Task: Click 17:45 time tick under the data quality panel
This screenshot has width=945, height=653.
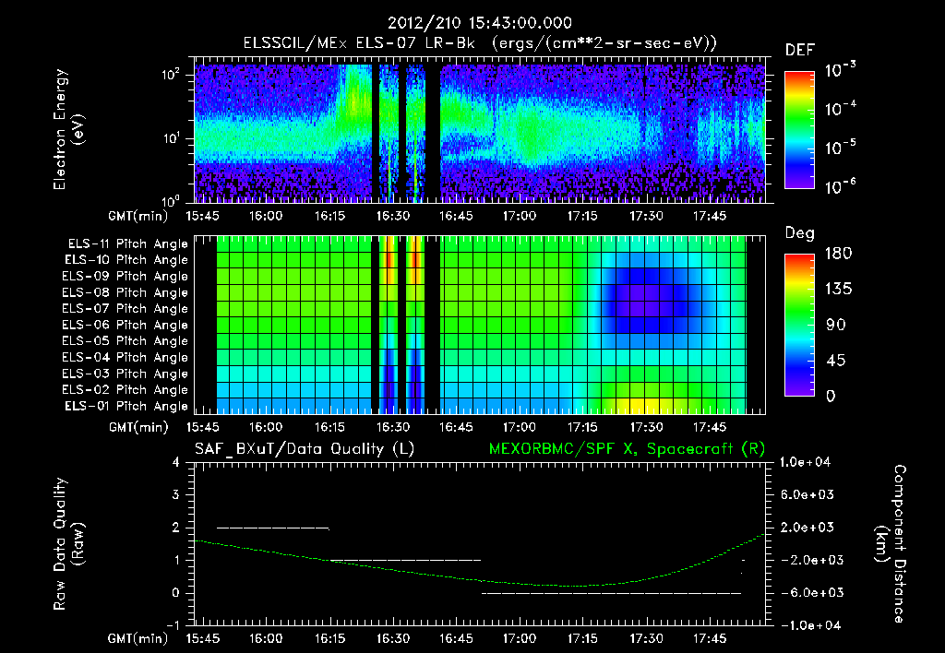Action: tap(710, 638)
